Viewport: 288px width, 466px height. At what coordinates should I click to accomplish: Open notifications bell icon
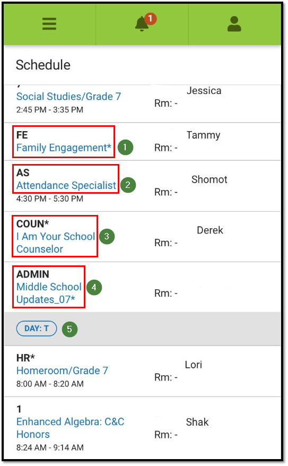(142, 24)
